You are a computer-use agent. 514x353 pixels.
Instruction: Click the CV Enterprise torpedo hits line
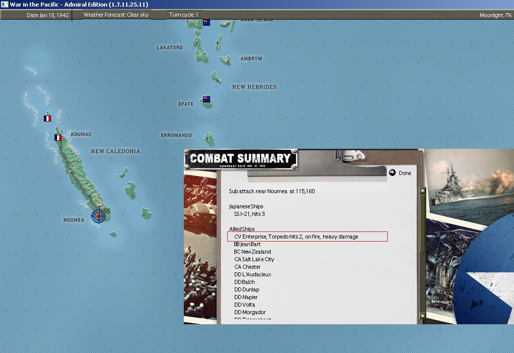point(307,237)
